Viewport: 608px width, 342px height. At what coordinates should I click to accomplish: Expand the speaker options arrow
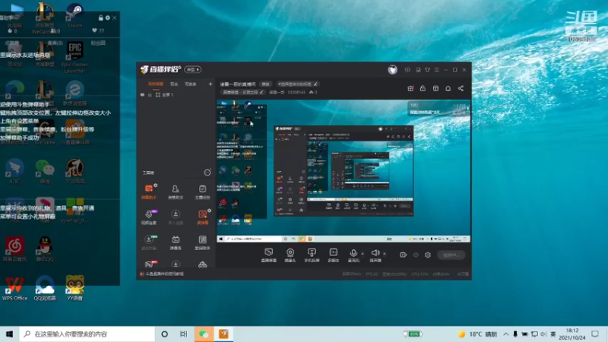click(x=385, y=254)
